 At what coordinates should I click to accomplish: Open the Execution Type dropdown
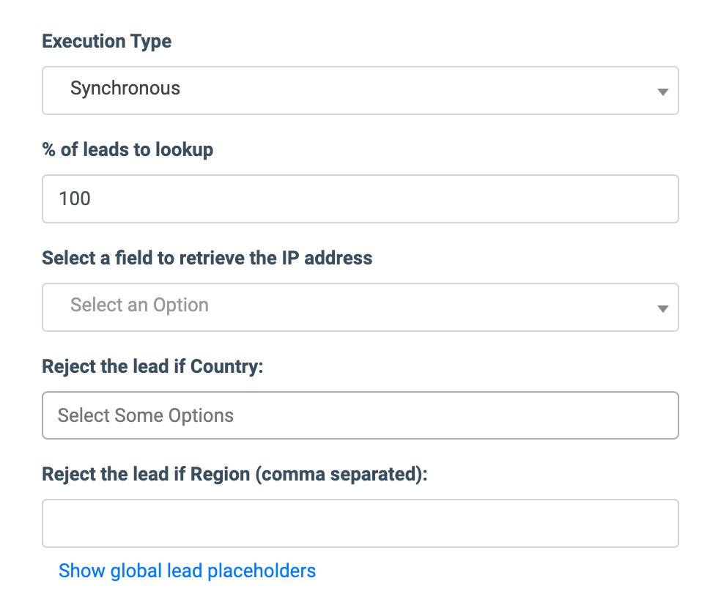coord(359,91)
